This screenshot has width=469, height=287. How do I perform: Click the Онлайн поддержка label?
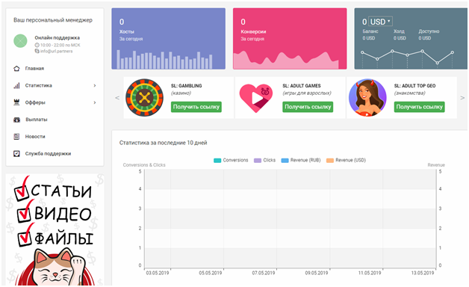pyautogui.click(x=57, y=37)
